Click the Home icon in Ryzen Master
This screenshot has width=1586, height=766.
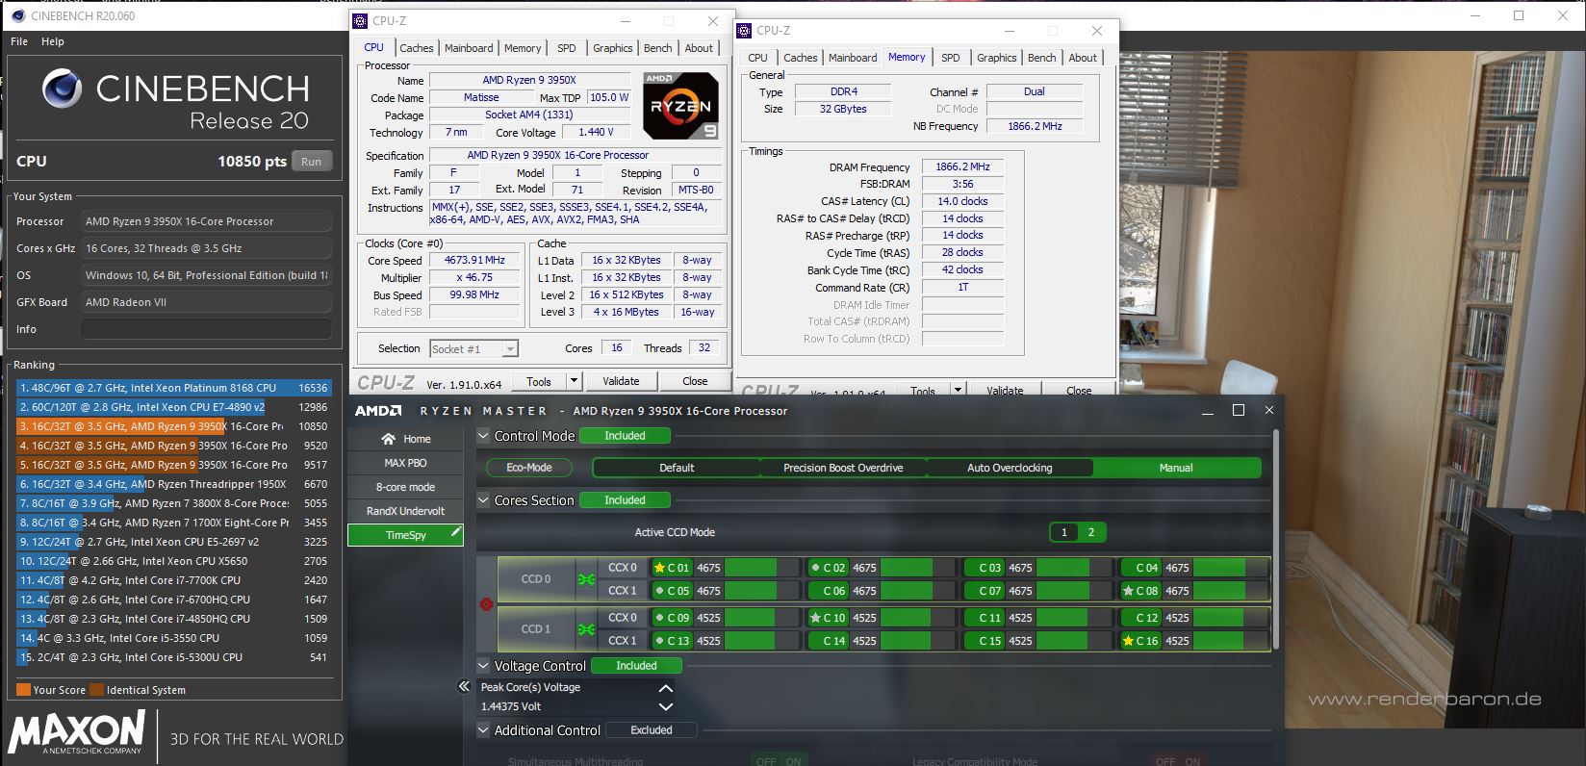(388, 439)
